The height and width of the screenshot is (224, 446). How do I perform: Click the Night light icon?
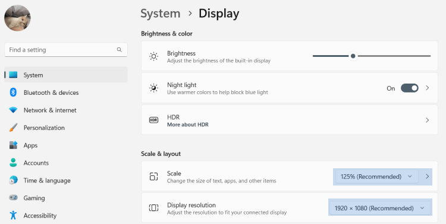coord(153,88)
